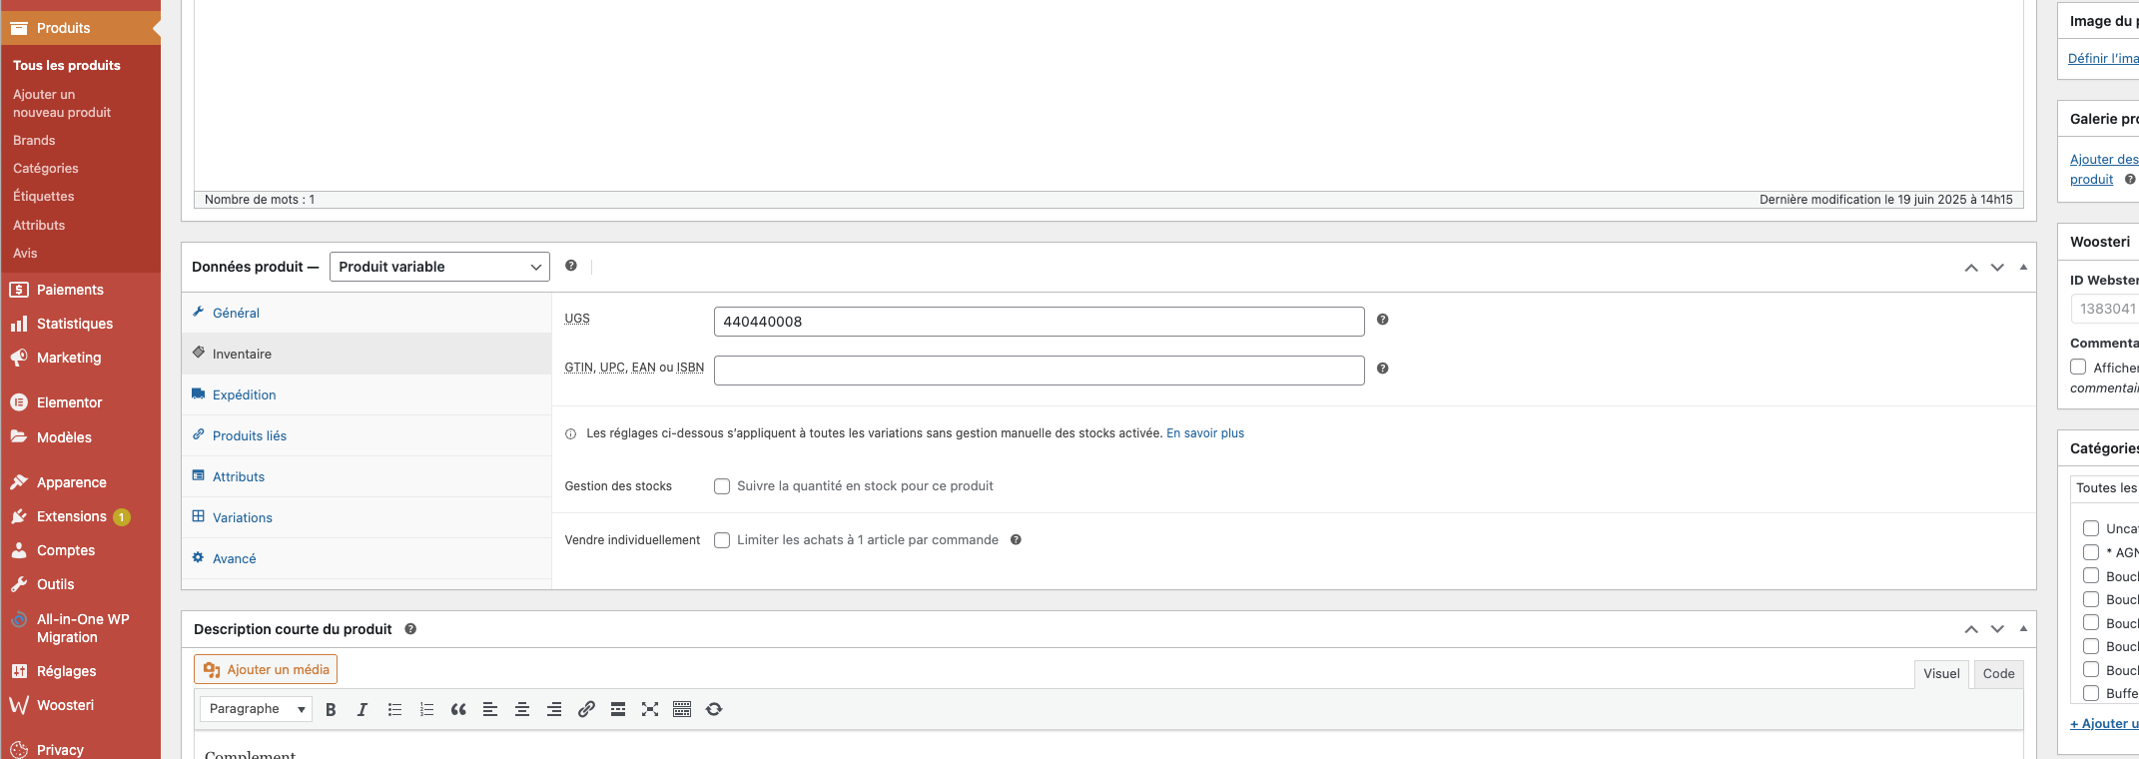Click the Italic formatting icon
Viewport: 2139px width, 759px height.
coord(362,709)
